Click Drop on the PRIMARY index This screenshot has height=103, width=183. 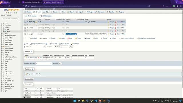(x=40, y=58)
